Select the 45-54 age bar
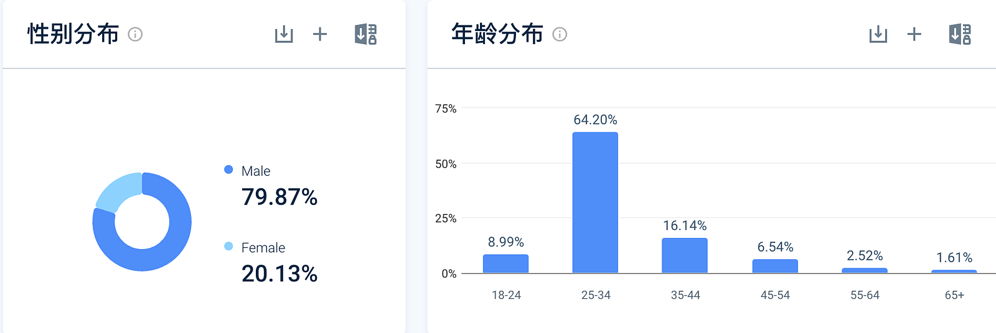Screen dimensions: 996x333 [x=775, y=266]
